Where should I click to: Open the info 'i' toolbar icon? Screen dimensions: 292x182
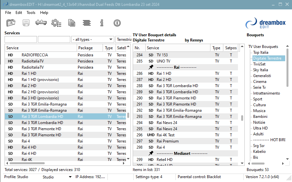point(102,23)
